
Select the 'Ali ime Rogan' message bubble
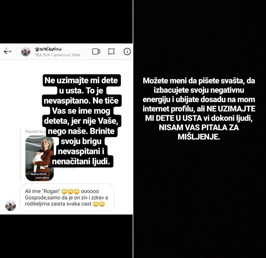[67, 197]
